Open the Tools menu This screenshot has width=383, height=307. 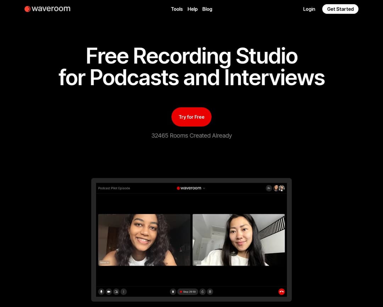(177, 9)
